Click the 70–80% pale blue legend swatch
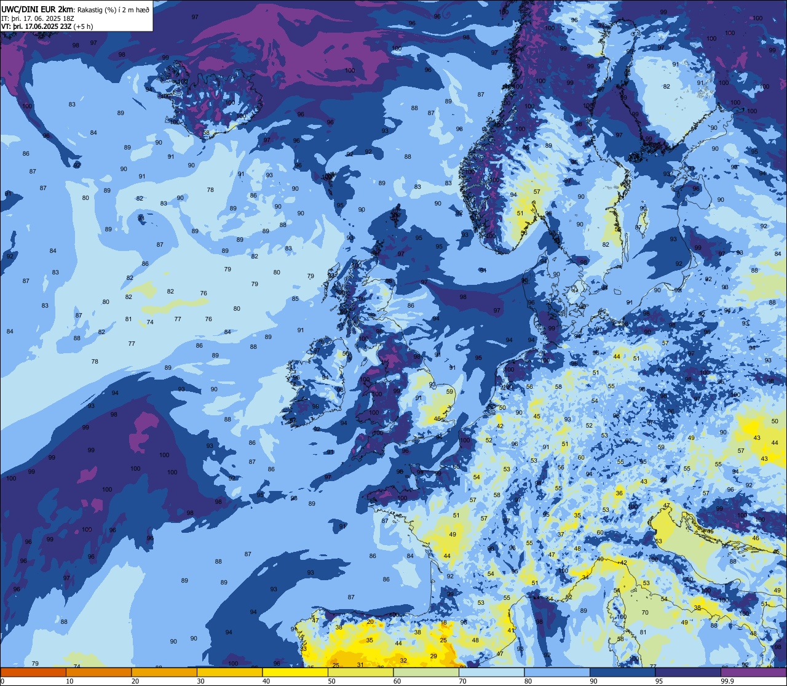Viewport: 787px width, 686px height. (x=491, y=672)
